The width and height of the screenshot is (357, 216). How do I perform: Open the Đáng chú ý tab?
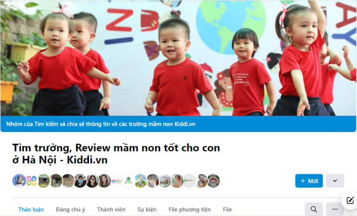tap(70, 210)
